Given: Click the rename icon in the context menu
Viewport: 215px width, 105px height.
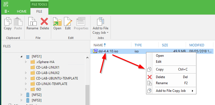Looking at the screenshot, I should pos(149,83).
